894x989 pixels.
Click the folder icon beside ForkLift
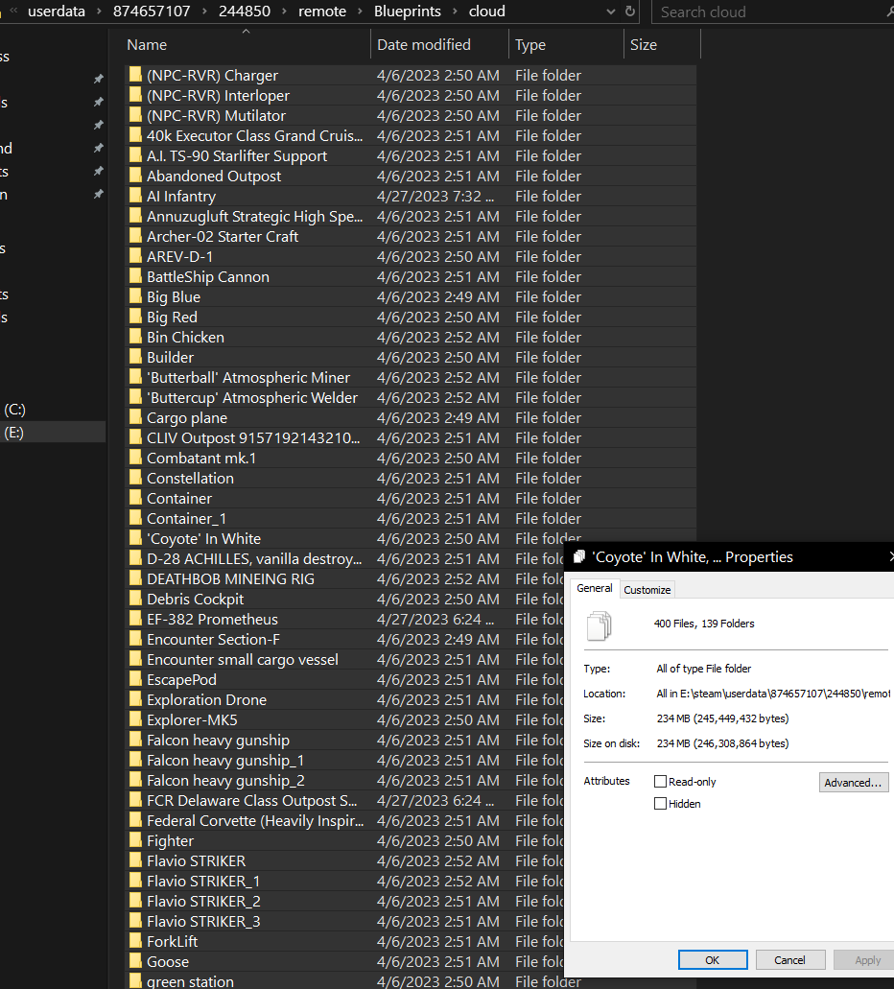[x=135, y=941]
